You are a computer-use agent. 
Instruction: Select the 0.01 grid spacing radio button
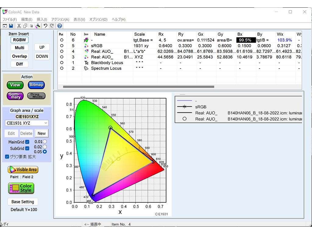point(45,142)
